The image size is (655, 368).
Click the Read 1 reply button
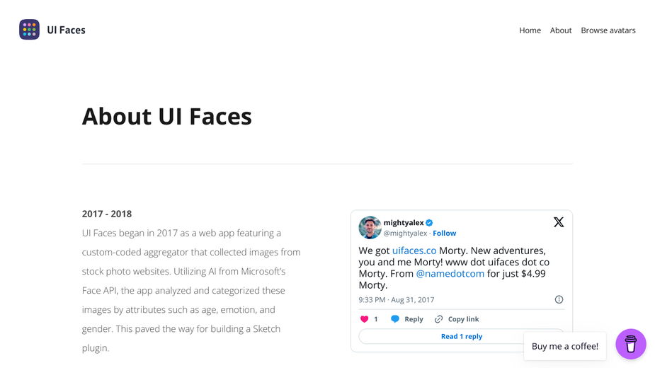[x=462, y=336]
